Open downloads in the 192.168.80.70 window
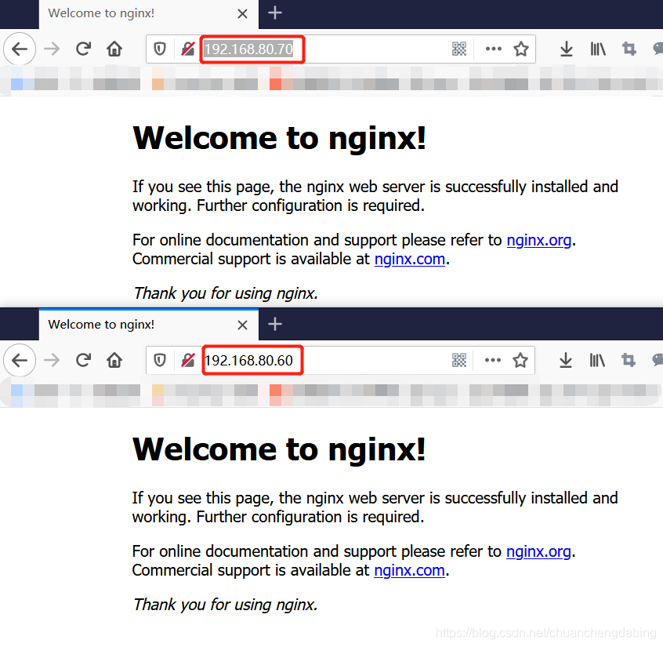The width and height of the screenshot is (663, 647). [x=566, y=49]
